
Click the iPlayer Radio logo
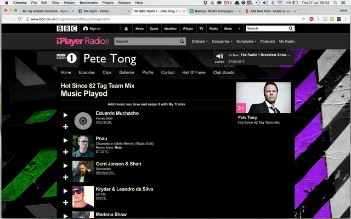(x=83, y=42)
